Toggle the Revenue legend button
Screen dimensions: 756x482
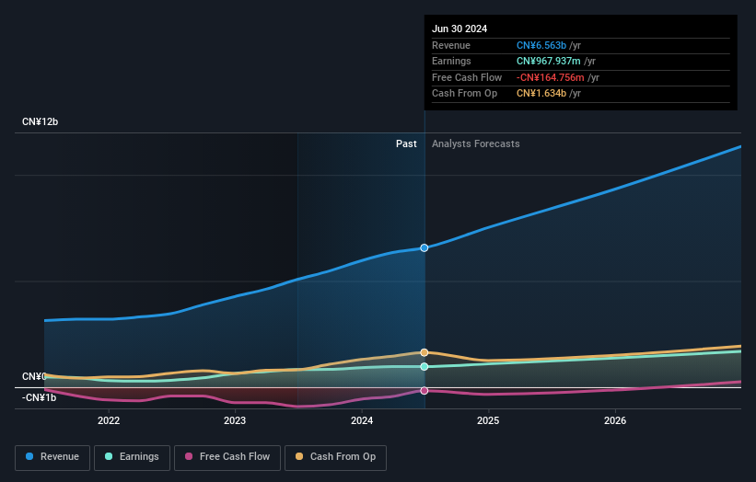pos(52,457)
